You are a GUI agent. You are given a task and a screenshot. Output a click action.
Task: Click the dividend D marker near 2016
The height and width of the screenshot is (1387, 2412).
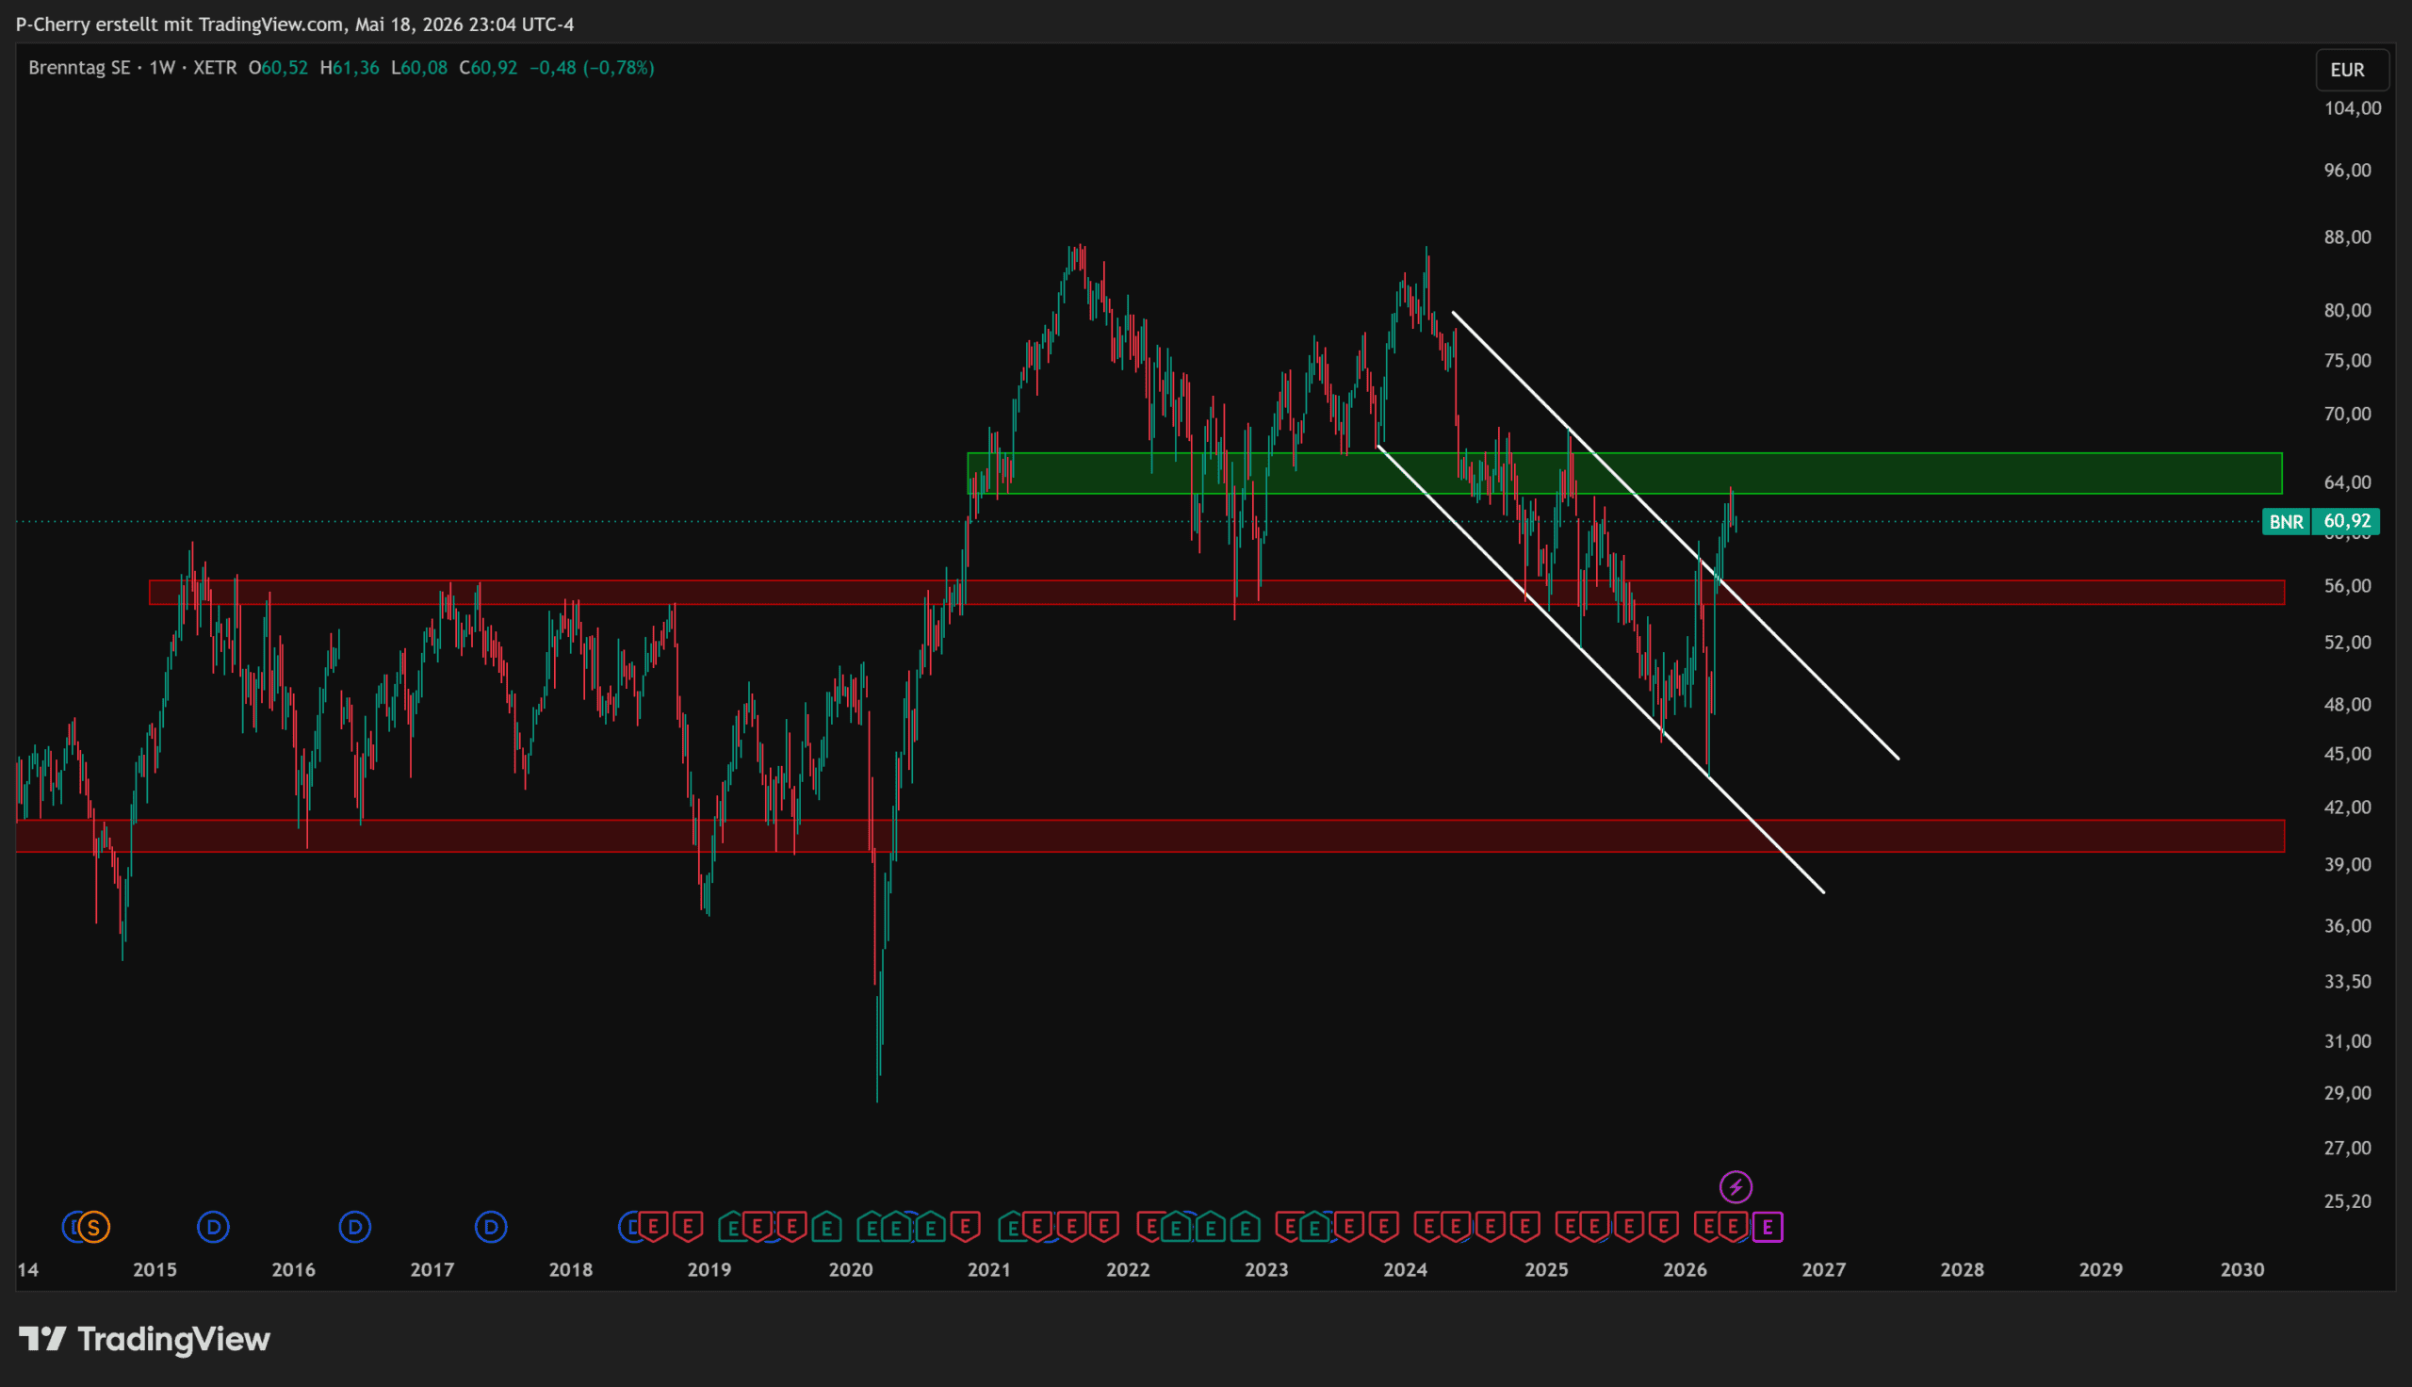tap(355, 1227)
